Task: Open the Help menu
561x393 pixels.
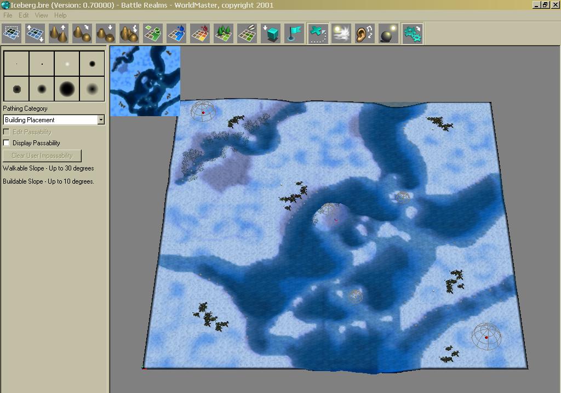Action: (60, 15)
